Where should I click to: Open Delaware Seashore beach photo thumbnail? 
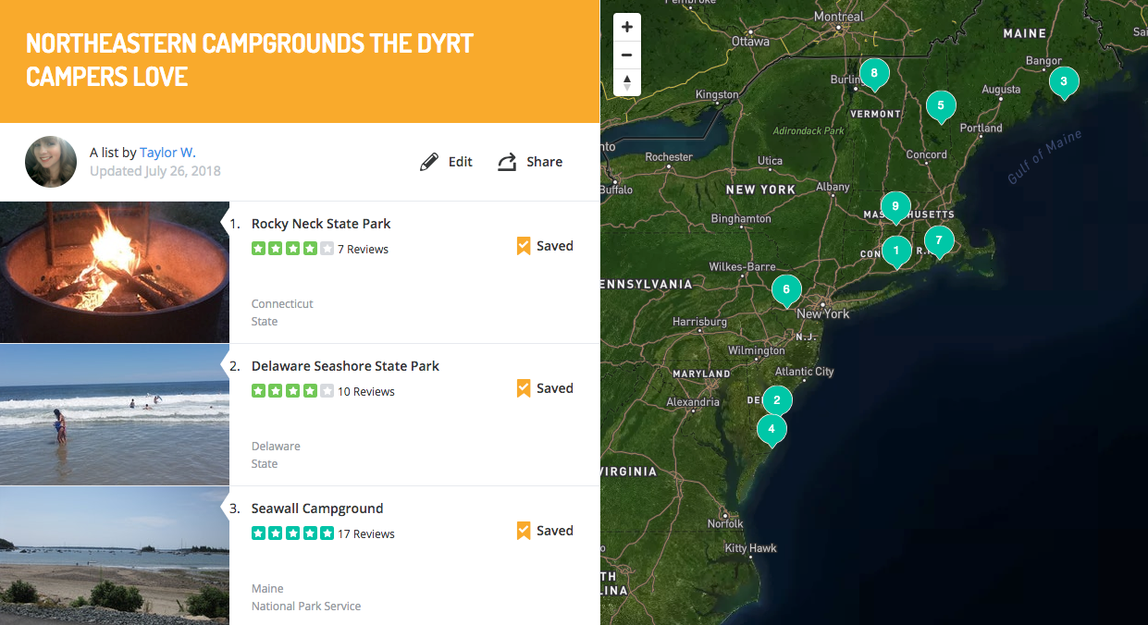pyautogui.click(x=115, y=415)
